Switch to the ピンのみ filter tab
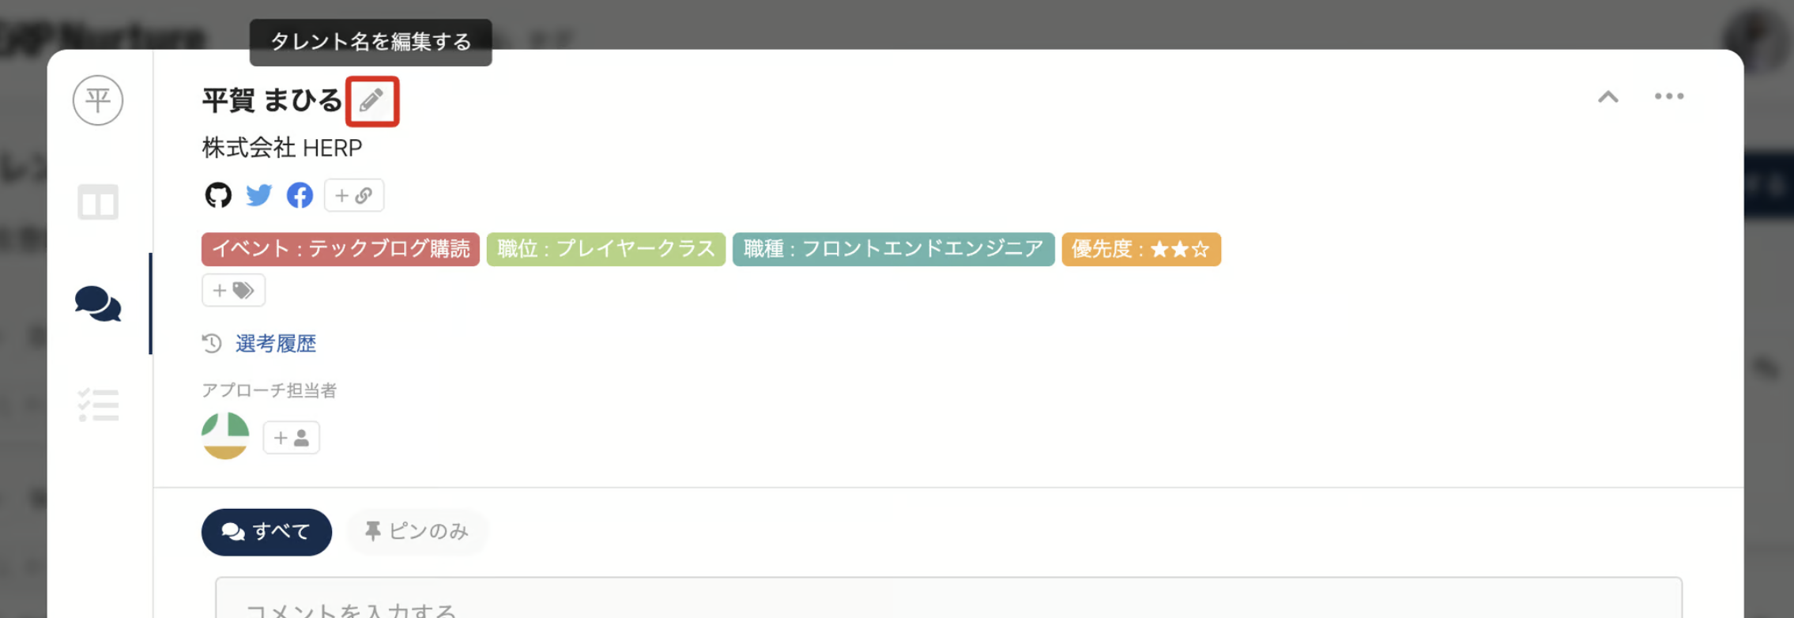This screenshot has width=1794, height=618. (416, 532)
